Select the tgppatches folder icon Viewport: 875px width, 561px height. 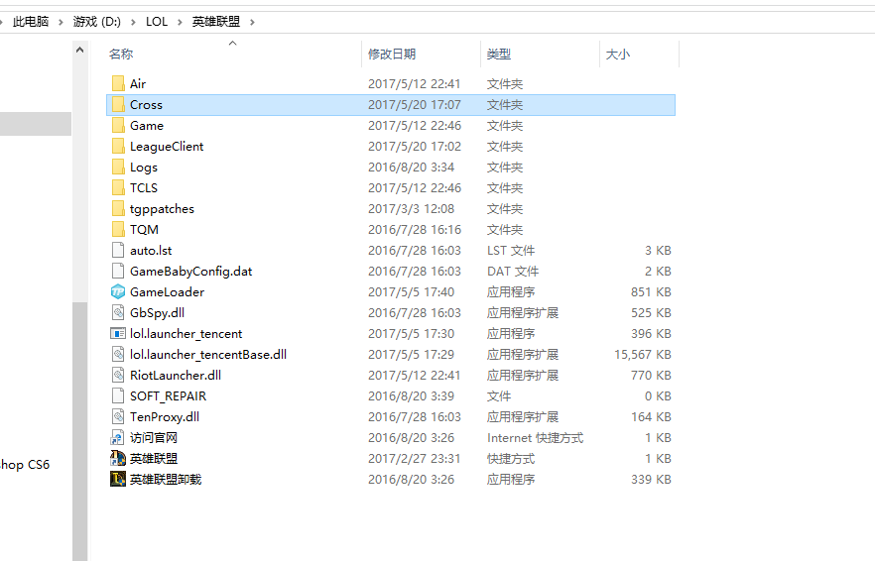(118, 208)
